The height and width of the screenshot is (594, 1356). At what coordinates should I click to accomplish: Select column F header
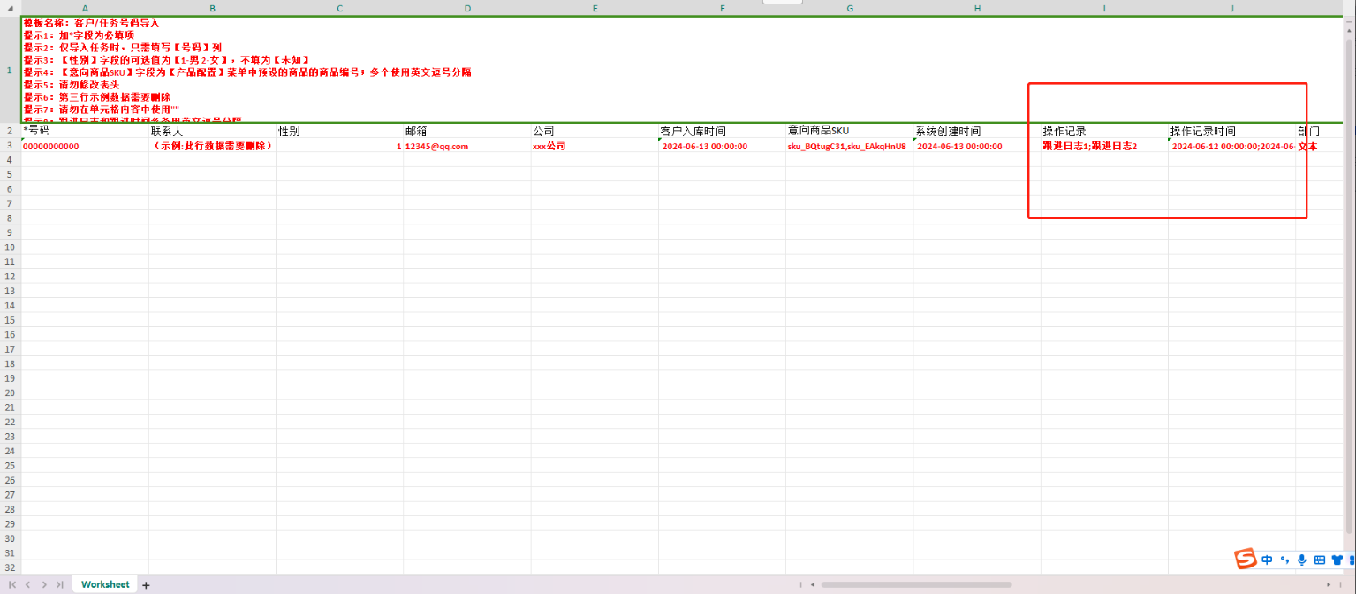pos(722,8)
